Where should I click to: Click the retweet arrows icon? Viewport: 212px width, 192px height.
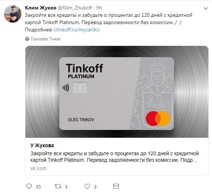coord(58,186)
